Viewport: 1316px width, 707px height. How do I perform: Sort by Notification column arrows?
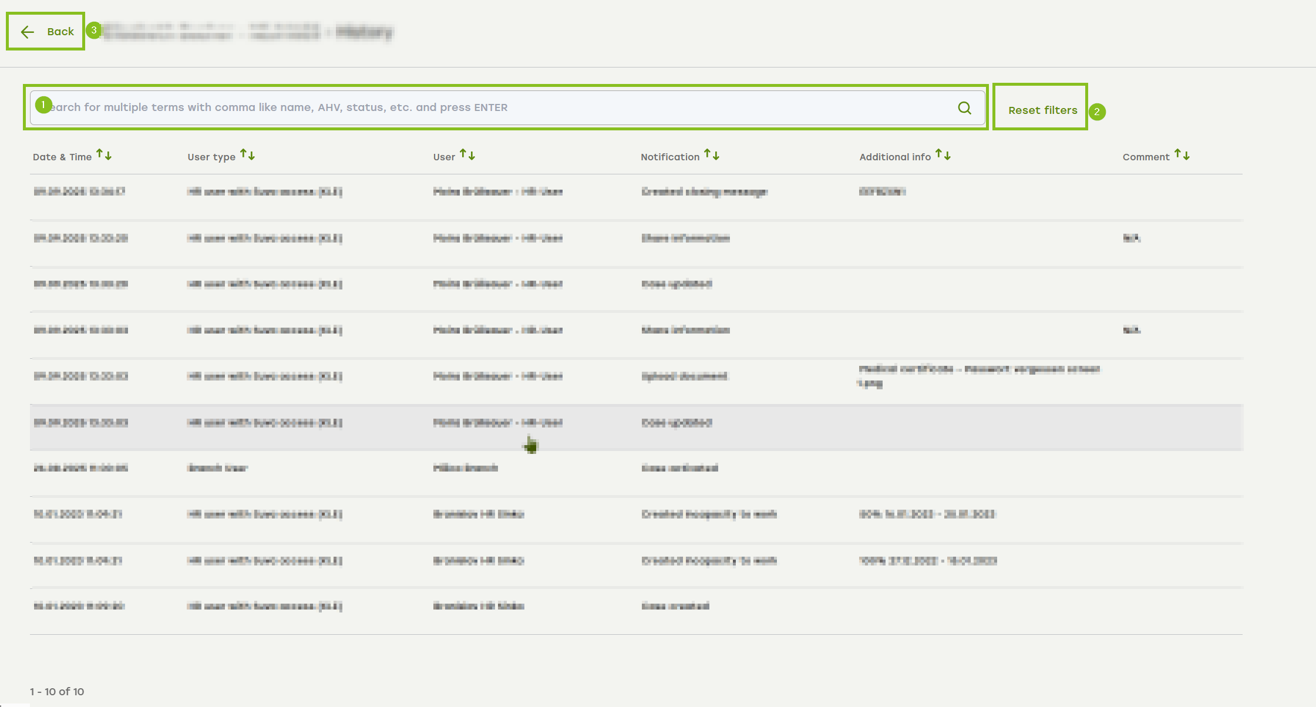coord(712,155)
